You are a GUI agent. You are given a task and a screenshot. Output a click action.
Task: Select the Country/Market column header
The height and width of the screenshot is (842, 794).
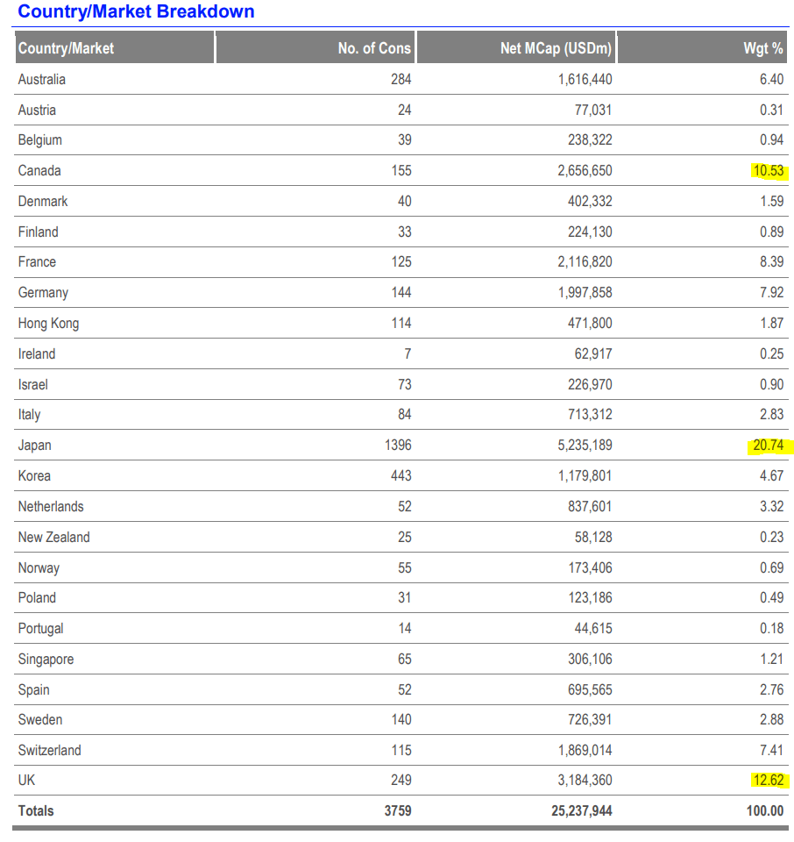click(67, 48)
